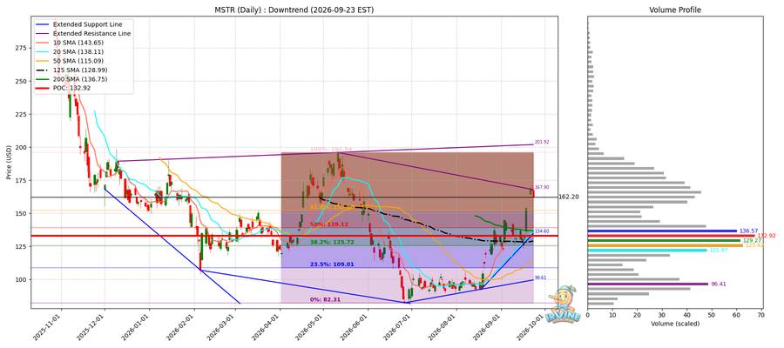The width and height of the screenshot is (784, 348).
Task: Click the volume axis tick '40'
Action: [x=687, y=315]
